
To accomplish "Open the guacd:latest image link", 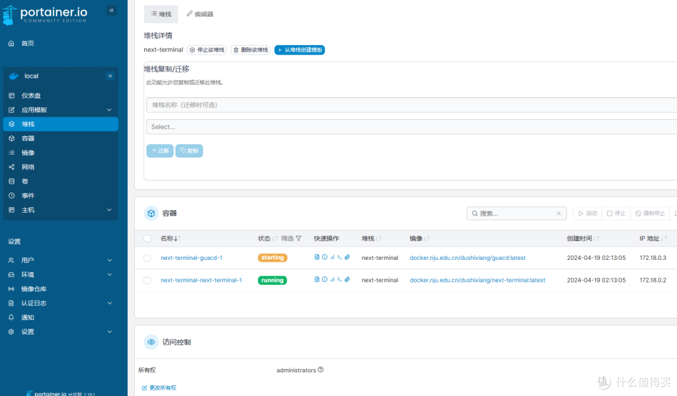I will pos(468,258).
